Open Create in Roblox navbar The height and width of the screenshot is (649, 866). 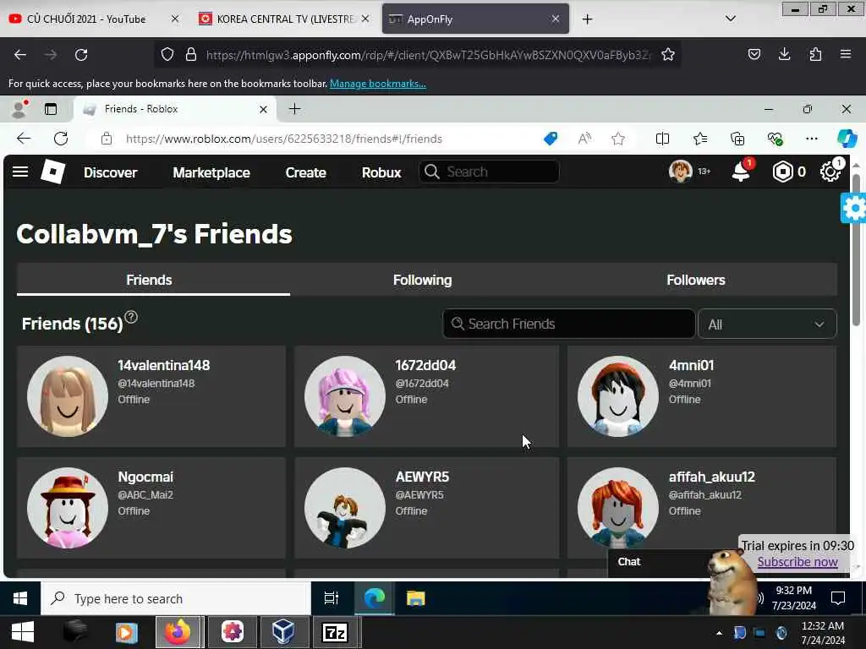pyautogui.click(x=306, y=172)
